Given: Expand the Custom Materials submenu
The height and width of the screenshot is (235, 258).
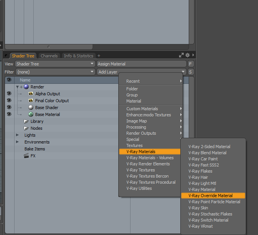Looking at the screenshot, I should [150, 109].
